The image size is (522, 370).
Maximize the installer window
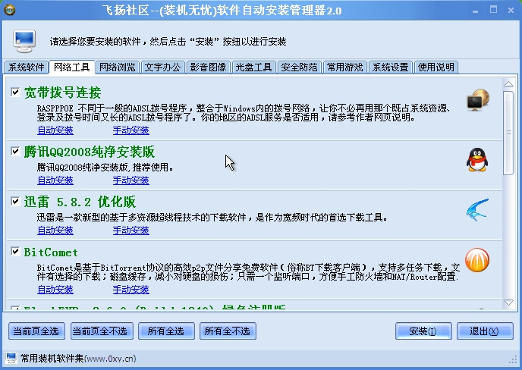coord(493,10)
